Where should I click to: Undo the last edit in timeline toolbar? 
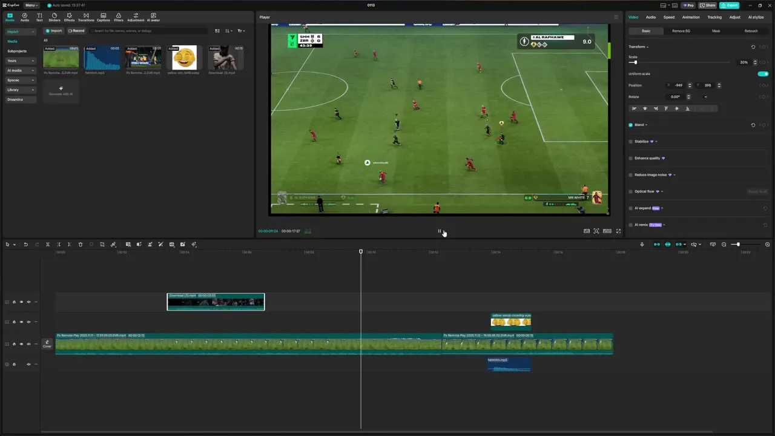26,245
